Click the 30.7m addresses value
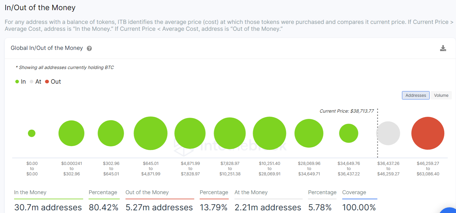The width and height of the screenshot is (456, 213). point(48,207)
